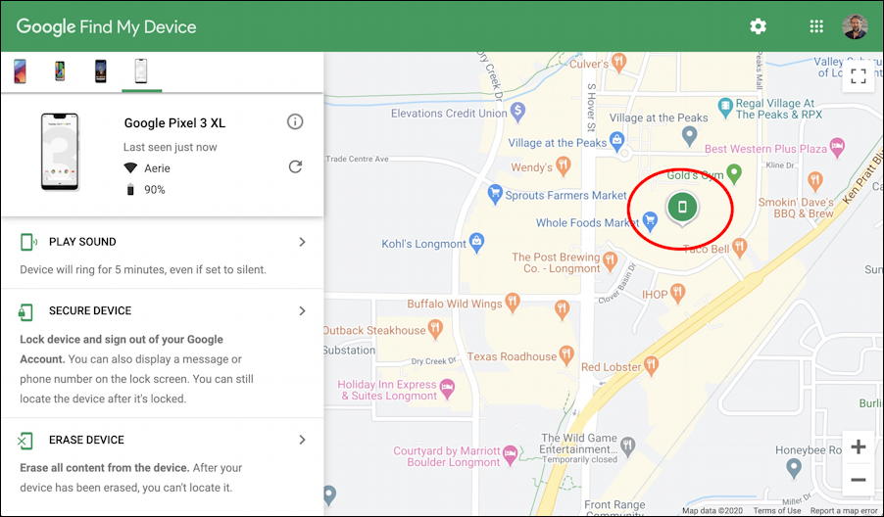Click the Post Brewing Co. pin
Image resolution: width=884 pixels, height=517 pixels.
610,261
